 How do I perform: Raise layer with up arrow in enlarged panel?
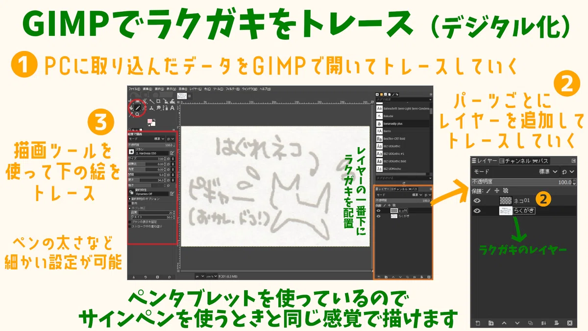pos(504,323)
